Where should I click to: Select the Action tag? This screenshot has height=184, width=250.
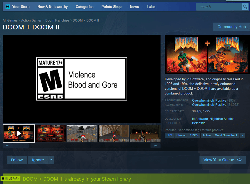[x=207, y=135]
